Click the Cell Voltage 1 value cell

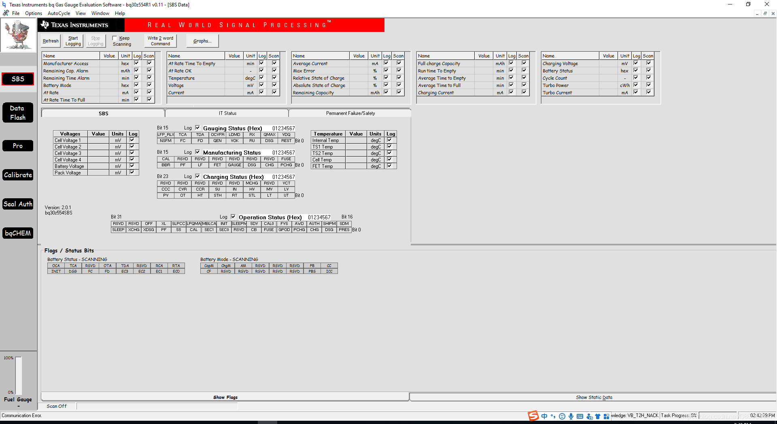[98, 140]
